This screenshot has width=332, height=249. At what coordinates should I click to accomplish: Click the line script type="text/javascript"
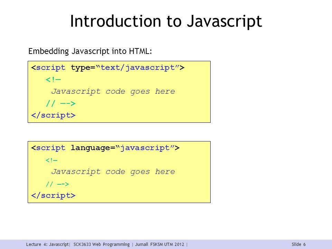pyautogui.click(x=108, y=67)
